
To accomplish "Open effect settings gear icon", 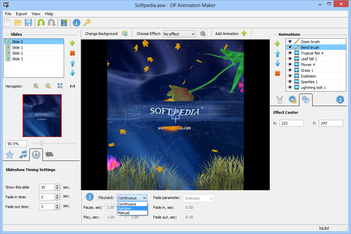I will point(203,34).
